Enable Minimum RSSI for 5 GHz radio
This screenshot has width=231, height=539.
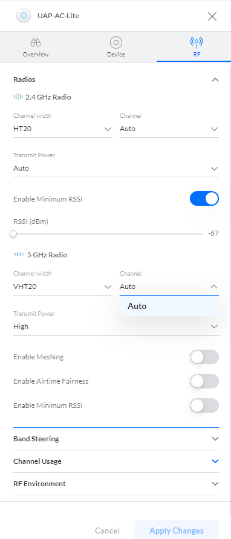pos(204,405)
